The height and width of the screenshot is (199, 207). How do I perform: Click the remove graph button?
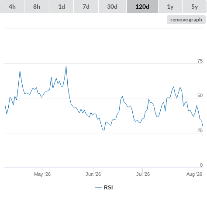coord(186,20)
